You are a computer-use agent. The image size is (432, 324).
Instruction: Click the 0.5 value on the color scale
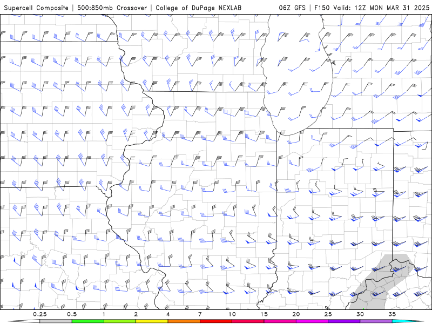tap(72, 314)
